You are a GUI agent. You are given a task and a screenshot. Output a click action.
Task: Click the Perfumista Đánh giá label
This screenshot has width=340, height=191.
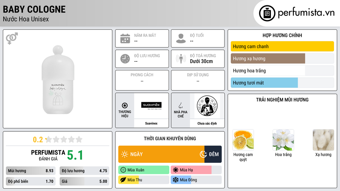point(48,155)
